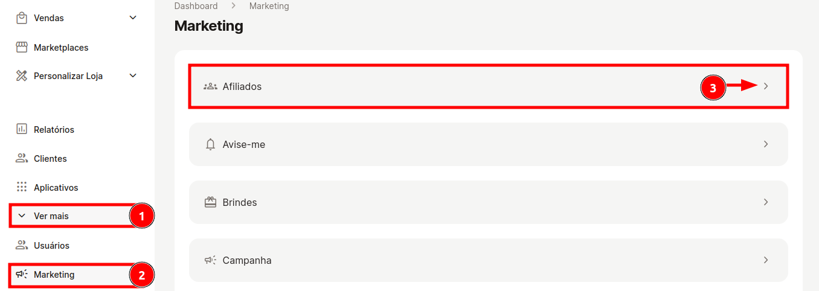Click the Usuários people icon
The height and width of the screenshot is (291, 819).
click(x=22, y=245)
